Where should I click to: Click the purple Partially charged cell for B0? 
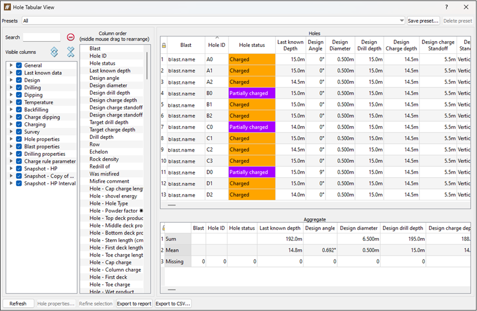[x=252, y=93]
